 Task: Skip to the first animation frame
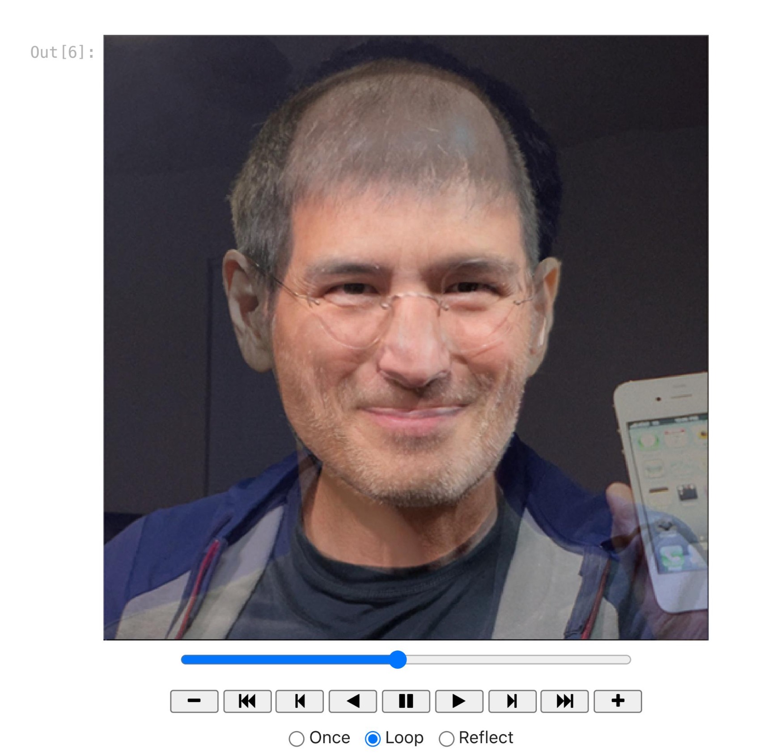point(247,700)
